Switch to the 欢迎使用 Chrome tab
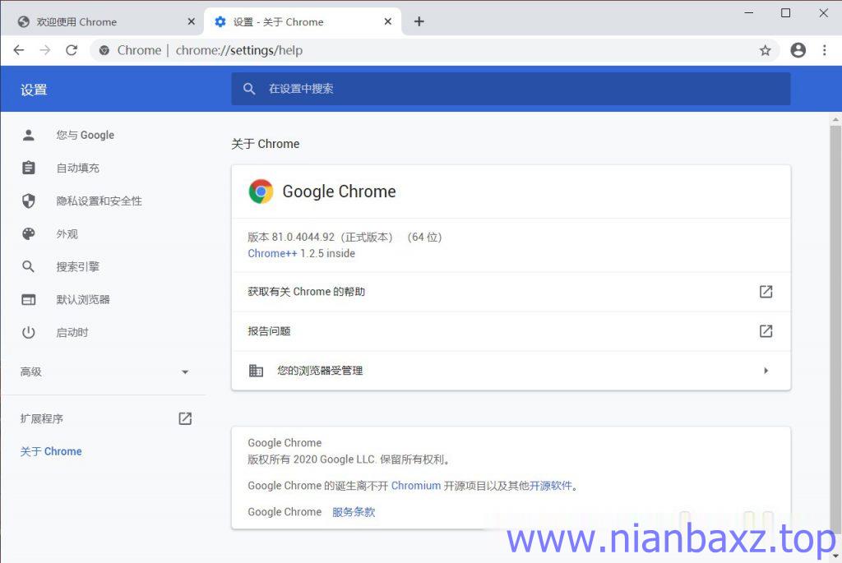This screenshot has height=563, width=842. click(x=102, y=22)
